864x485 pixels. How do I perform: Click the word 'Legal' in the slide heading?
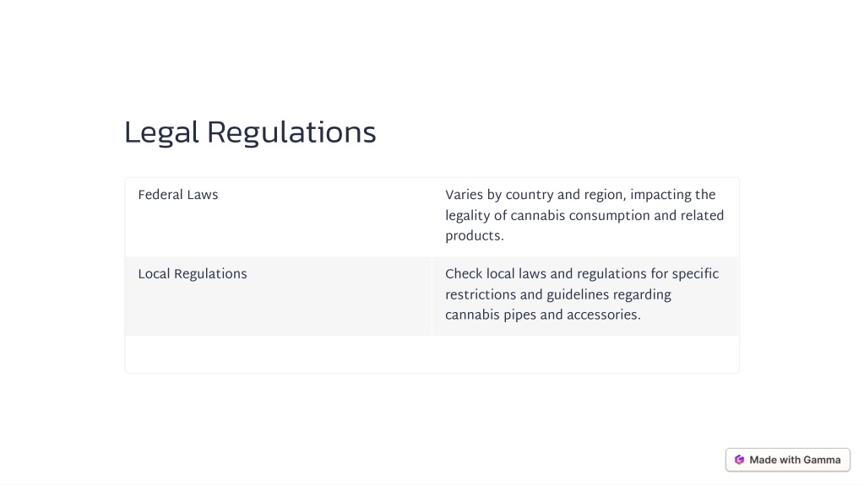pos(161,133)
